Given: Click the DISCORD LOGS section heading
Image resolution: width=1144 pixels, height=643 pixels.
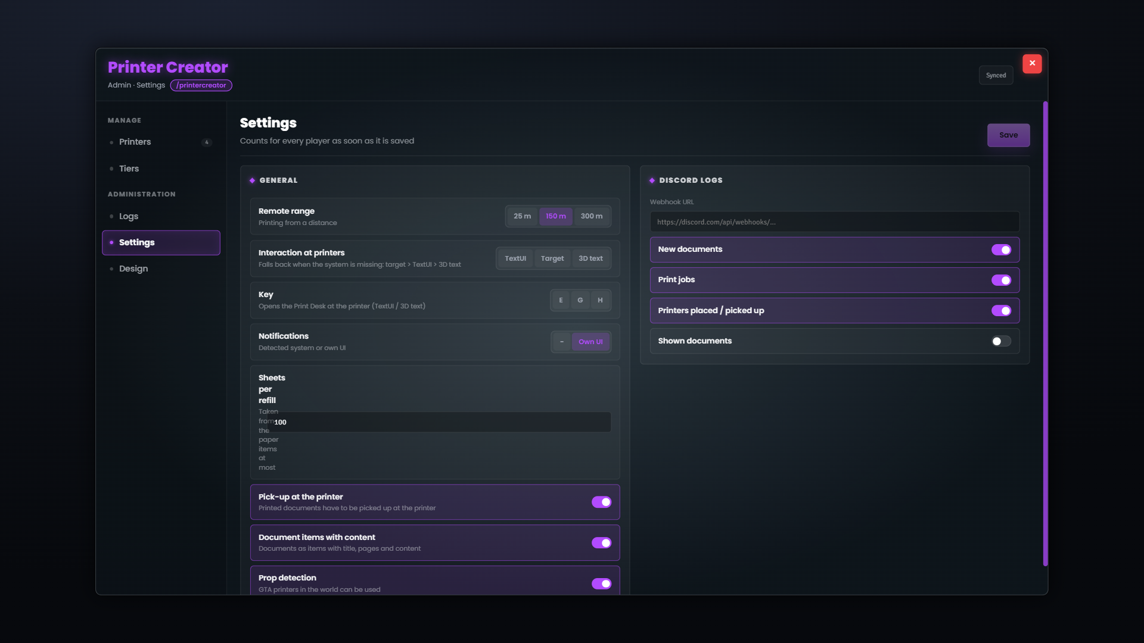Looking at the screenshot, I should point(691,180).
